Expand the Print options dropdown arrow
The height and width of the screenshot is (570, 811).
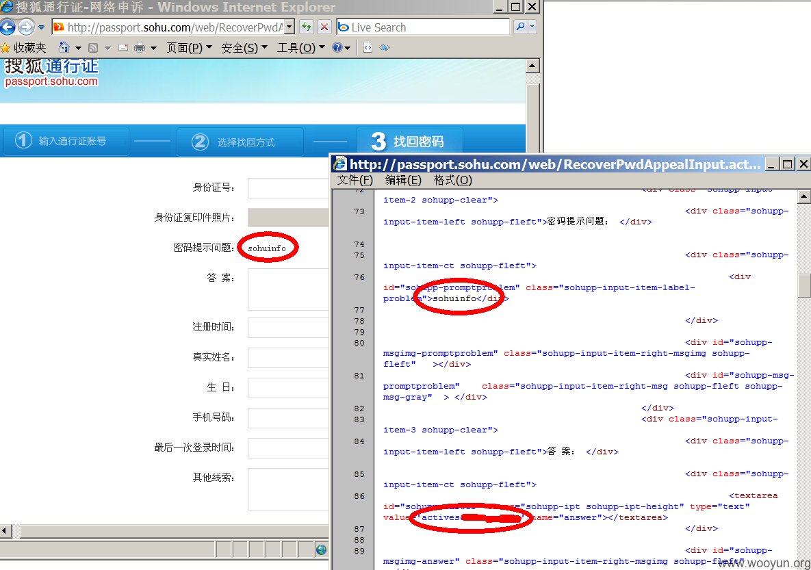pyautogui.click(x=153, y=48)
